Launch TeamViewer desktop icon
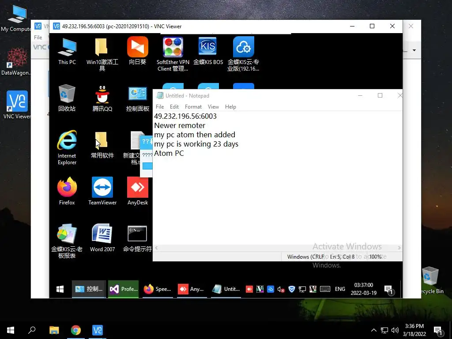This screenshot has height=339, width=452. pyautogui.click(x=102, y=191)
